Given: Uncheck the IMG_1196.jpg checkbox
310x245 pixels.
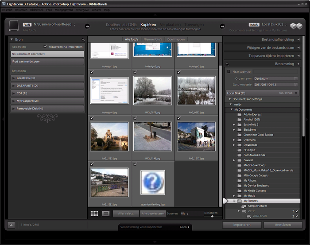Looking at the screenshot, I should click(135, 118).
